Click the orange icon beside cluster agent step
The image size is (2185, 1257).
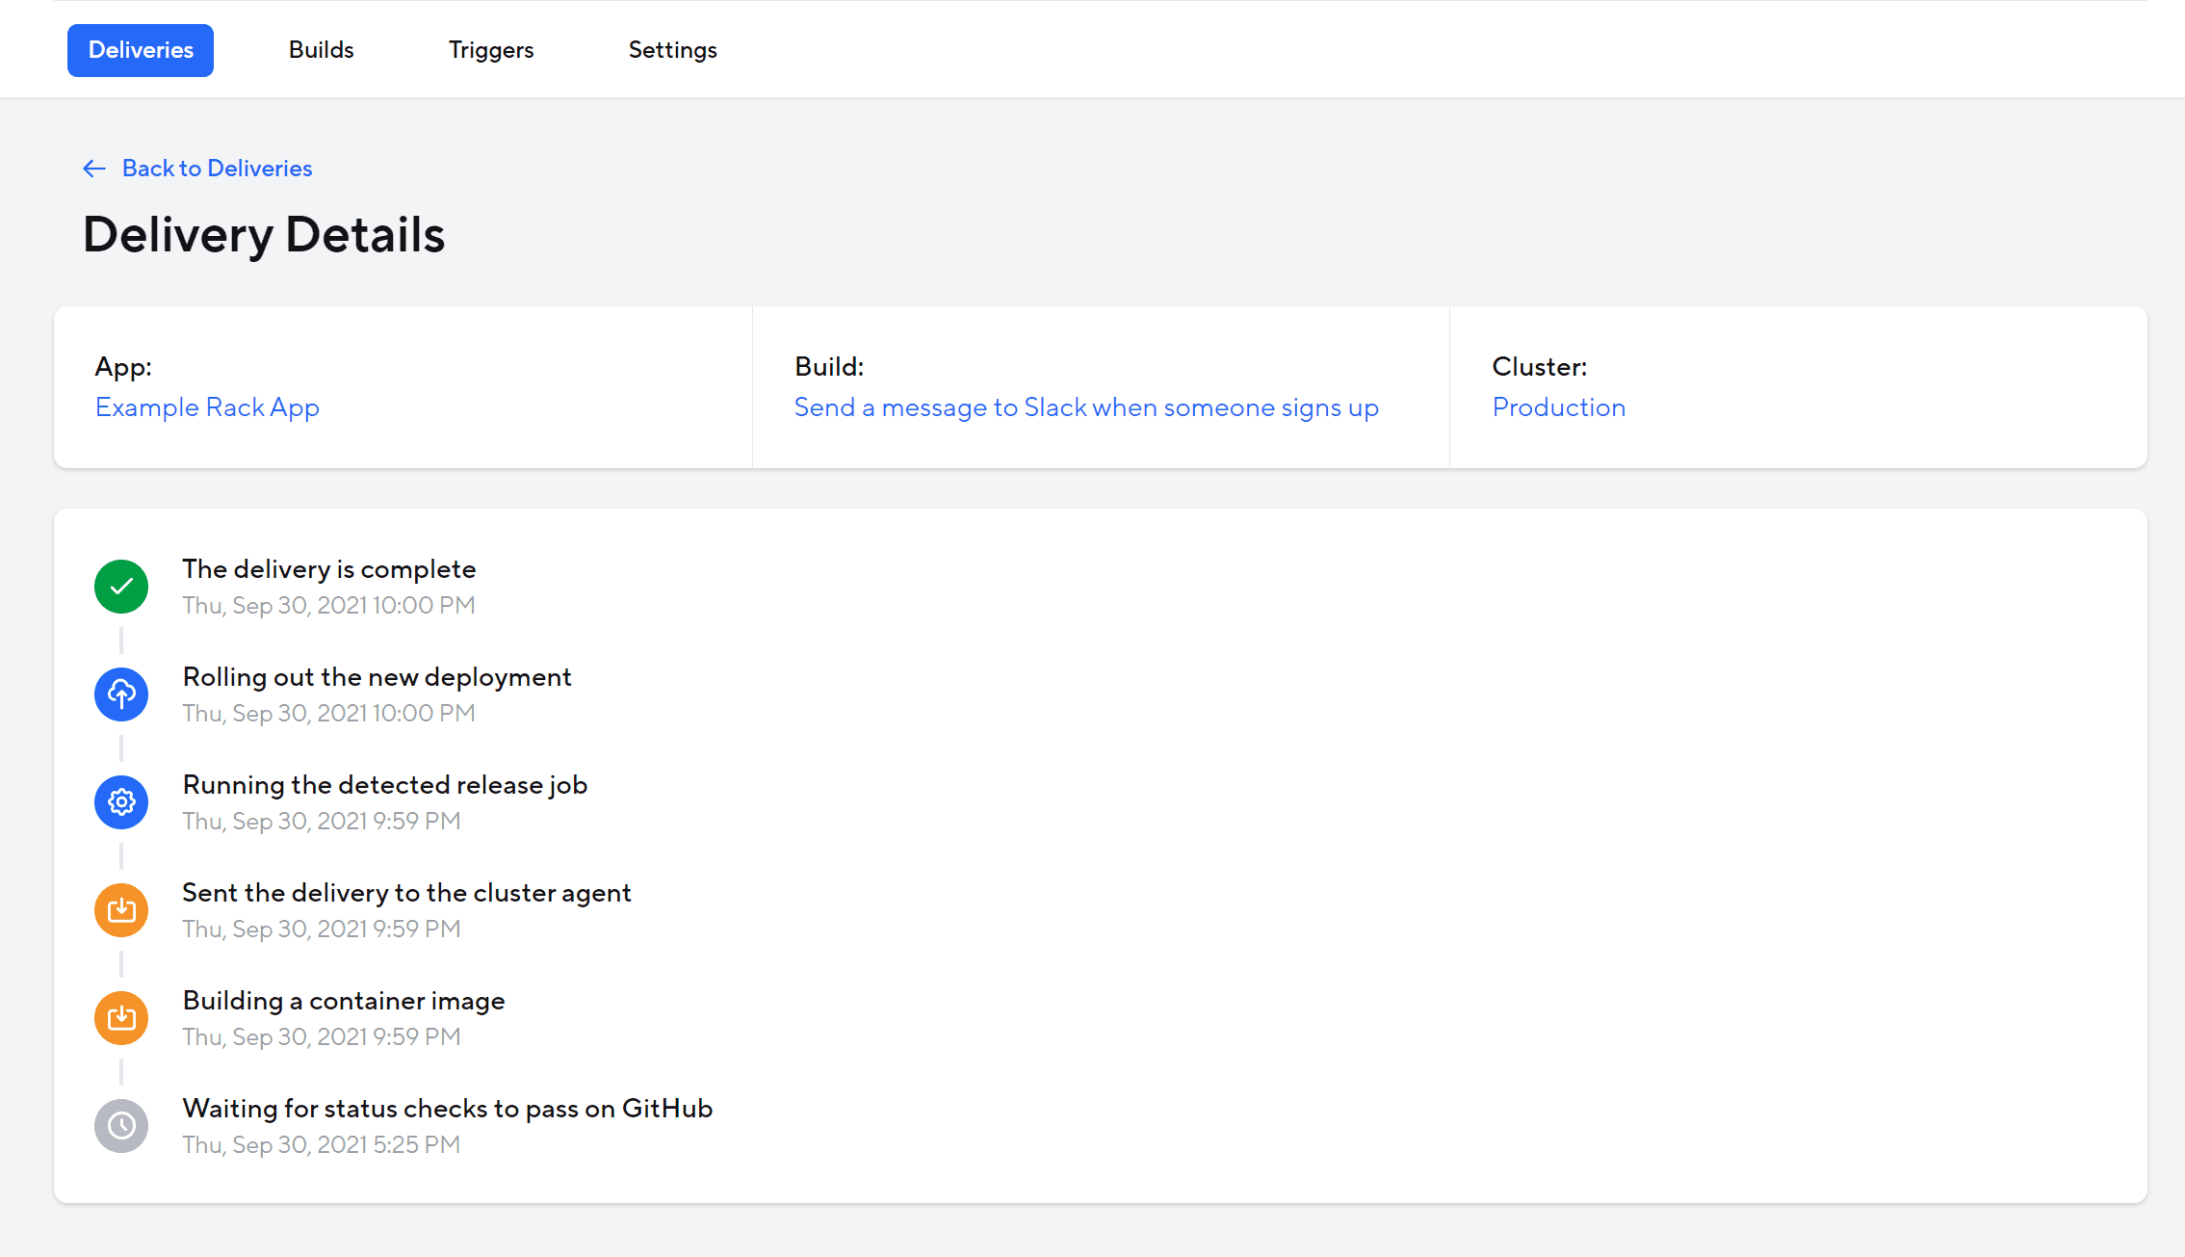coord(120,909)
